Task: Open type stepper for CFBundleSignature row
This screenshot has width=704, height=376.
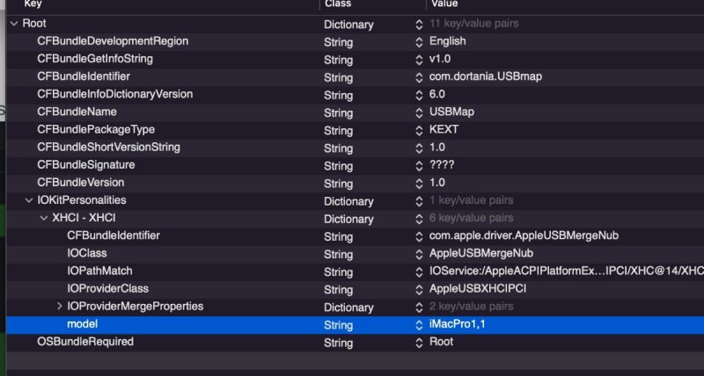Action: tap(419, 165)
